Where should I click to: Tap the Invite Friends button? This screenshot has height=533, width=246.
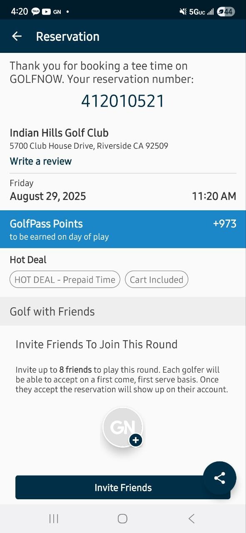point(123,487)
